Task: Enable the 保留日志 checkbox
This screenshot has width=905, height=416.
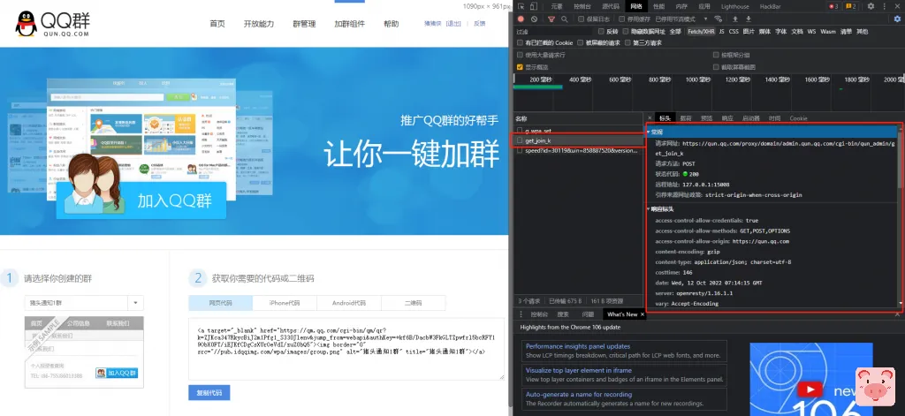Action: click(x=580, y=19)
